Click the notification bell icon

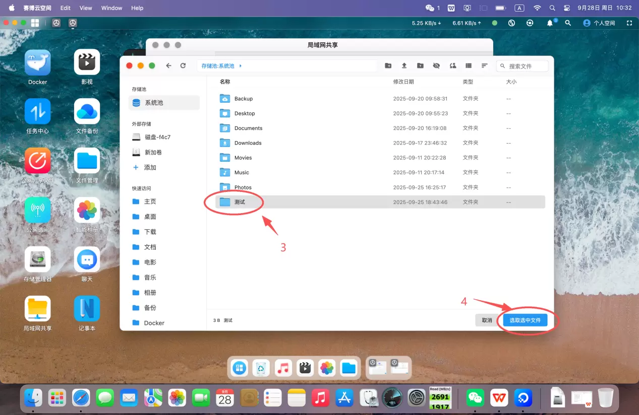click(x=550, y=23)
